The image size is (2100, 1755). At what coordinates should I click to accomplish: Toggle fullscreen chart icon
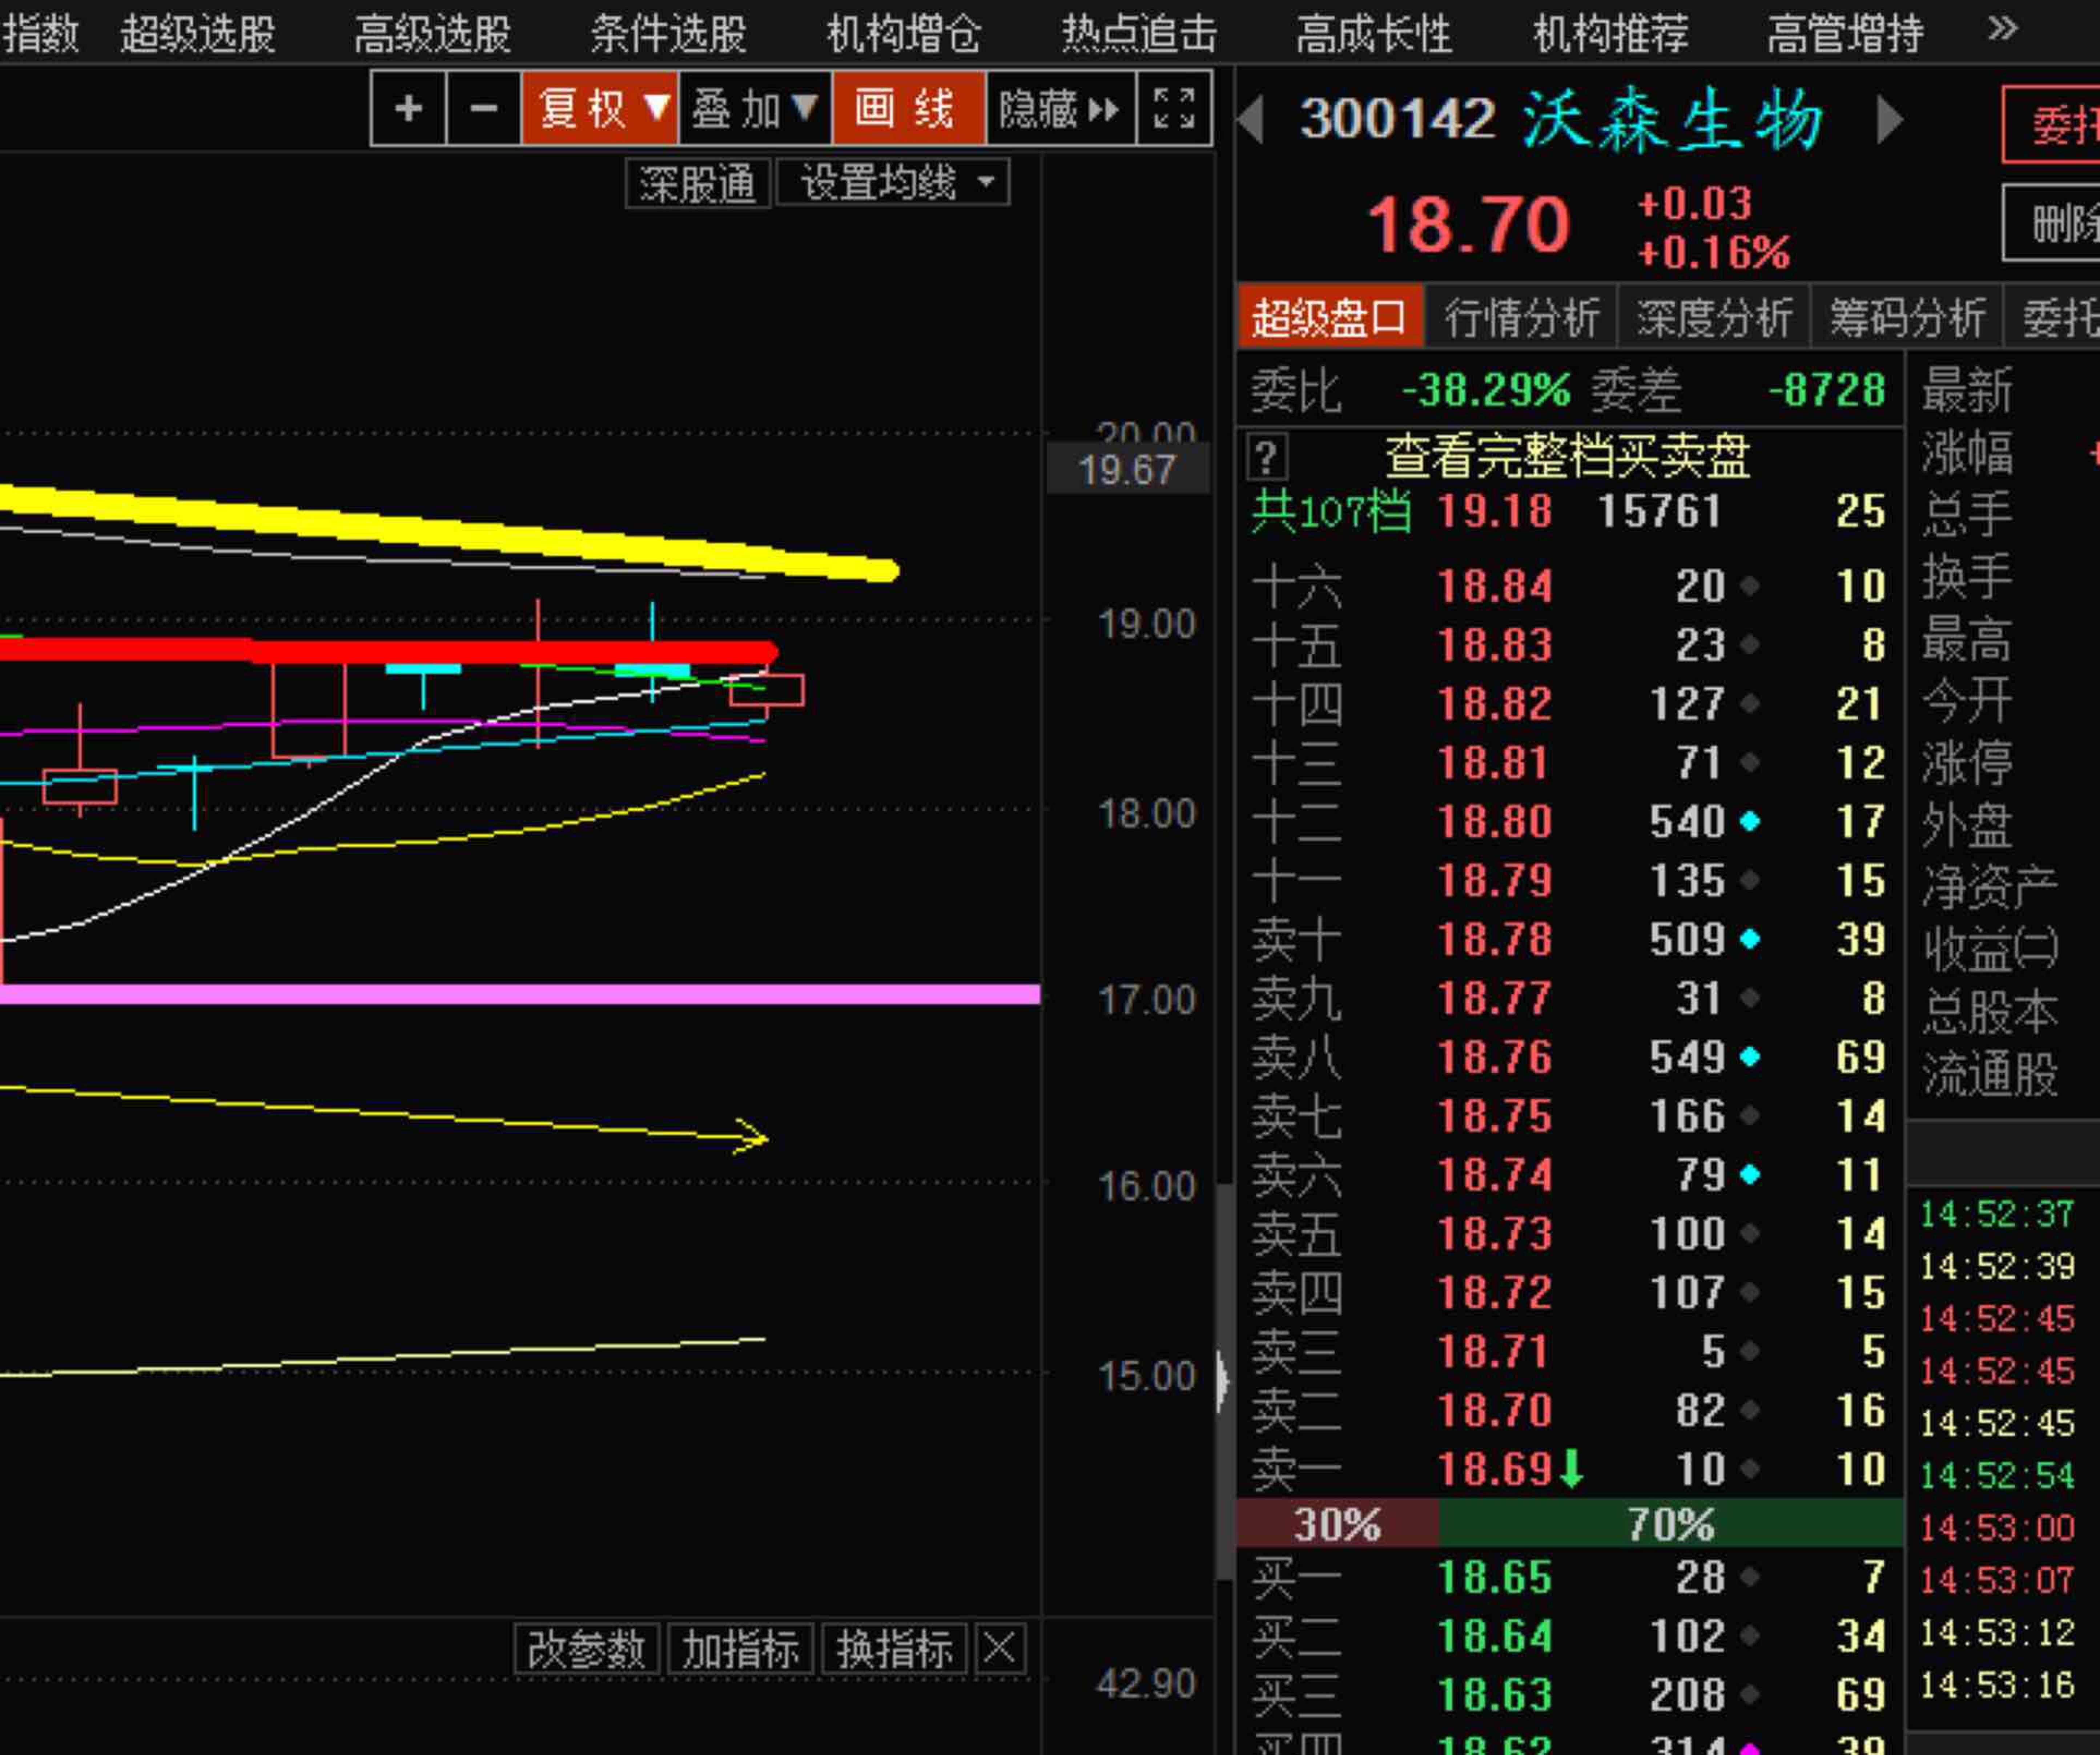pos(1174,108)
